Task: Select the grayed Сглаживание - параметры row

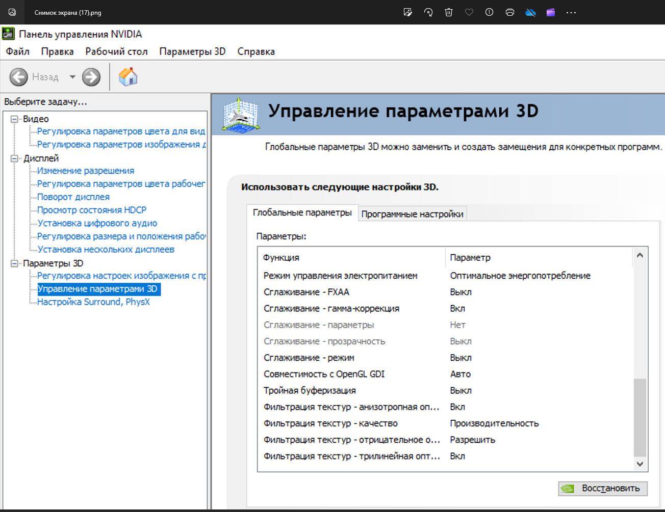Action: click(x=446, y=325)
